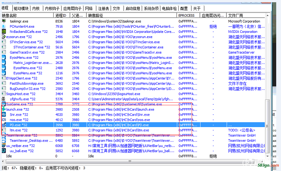Click the horizontal scrollbar thumb
The width and height of the screenshot is (281, 171).
130,161
